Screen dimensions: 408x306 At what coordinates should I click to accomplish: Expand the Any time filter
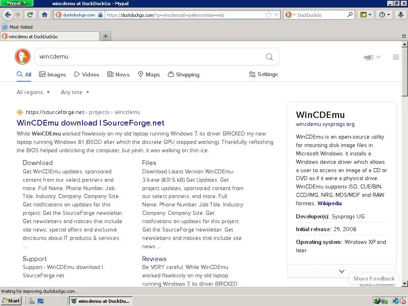pos(75,92)
